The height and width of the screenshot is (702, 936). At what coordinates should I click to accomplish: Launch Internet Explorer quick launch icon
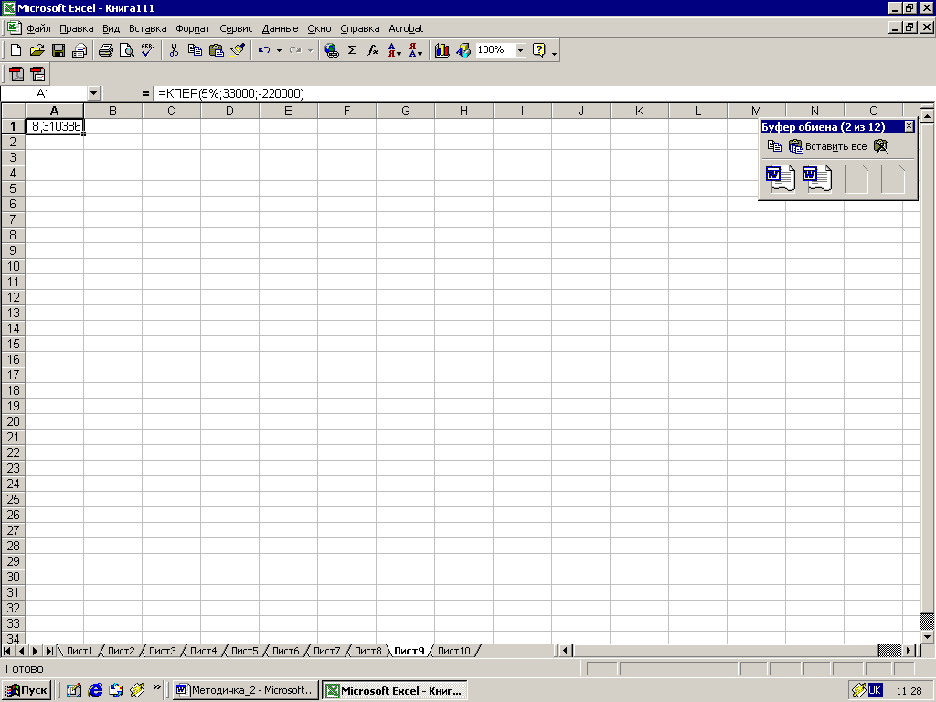pyautogui.click(x=95, y=690)
